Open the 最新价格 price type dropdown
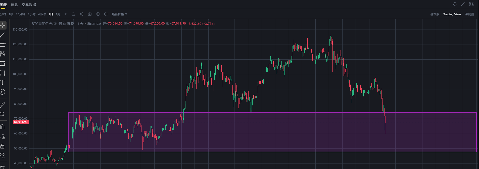 tap(119, 14)
